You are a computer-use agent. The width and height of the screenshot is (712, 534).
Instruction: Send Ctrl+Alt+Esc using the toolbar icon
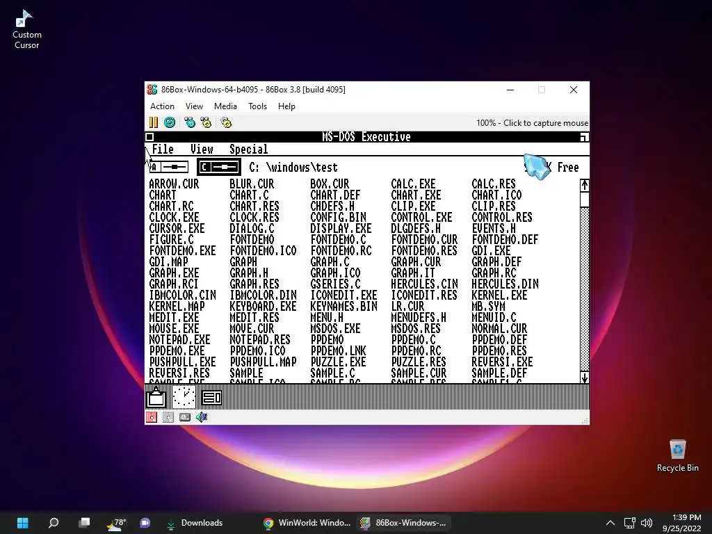pyautogui.click(x=206, y=122)
